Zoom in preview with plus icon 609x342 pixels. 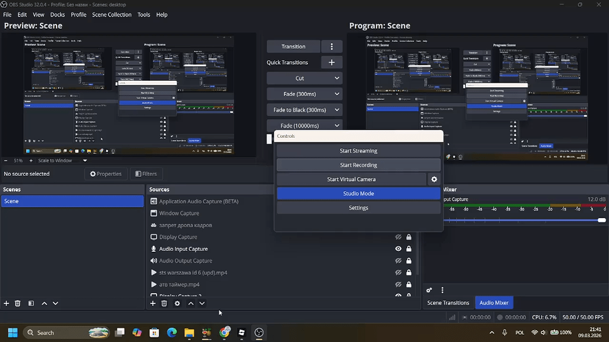pyautogui.click(x=31, y=160)
